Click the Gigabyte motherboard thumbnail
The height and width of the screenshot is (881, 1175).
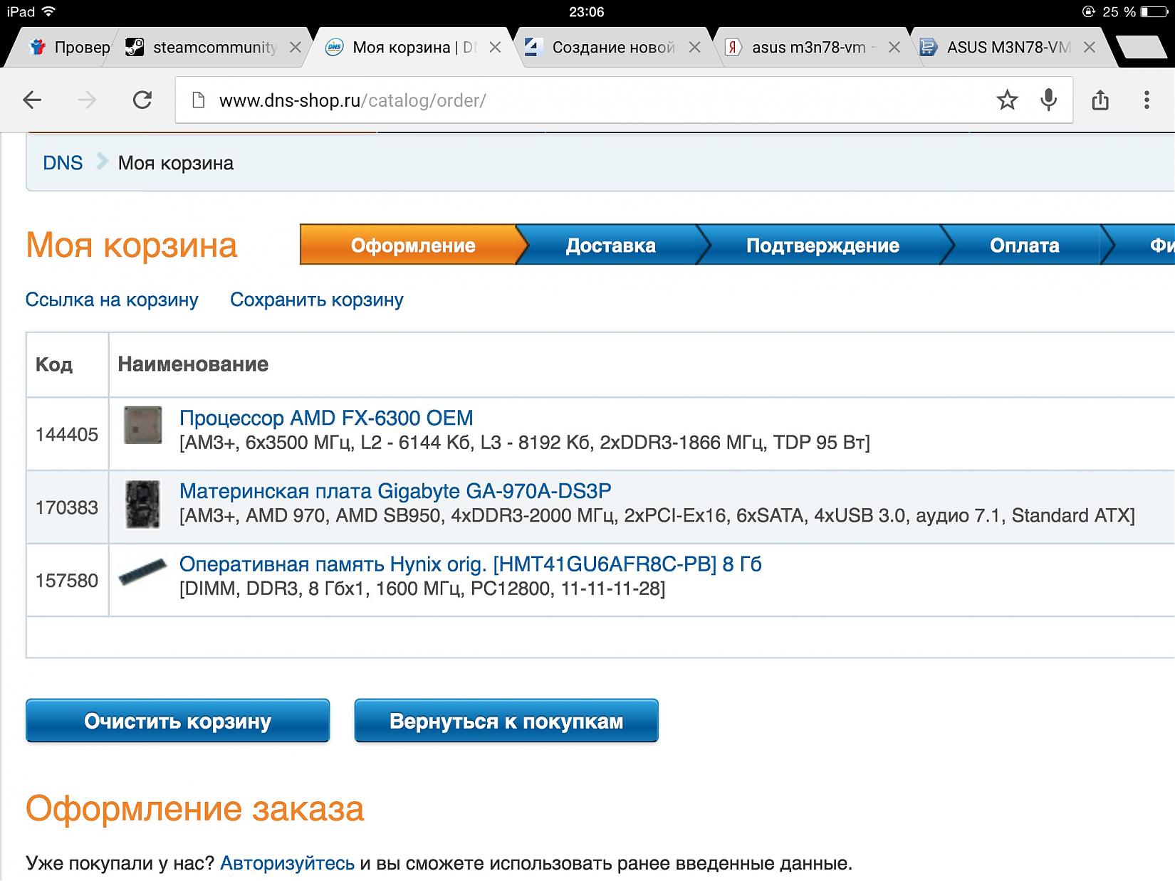pos(142,505)
